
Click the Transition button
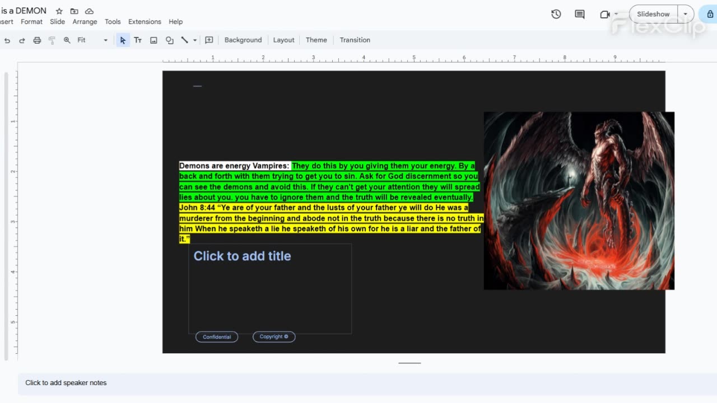click(355, 40)
